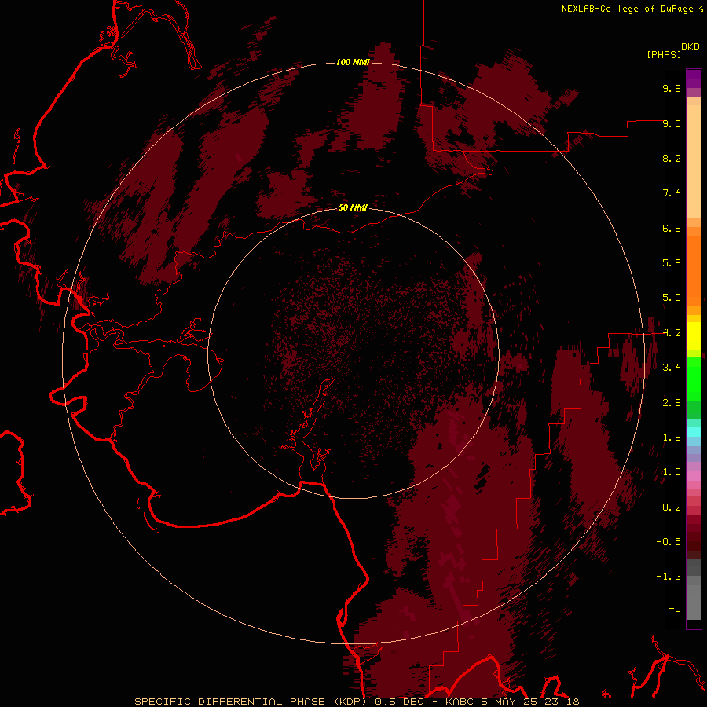
Task: Click the 23:18 timestamp in caption
Action: (x=562, y=702)
